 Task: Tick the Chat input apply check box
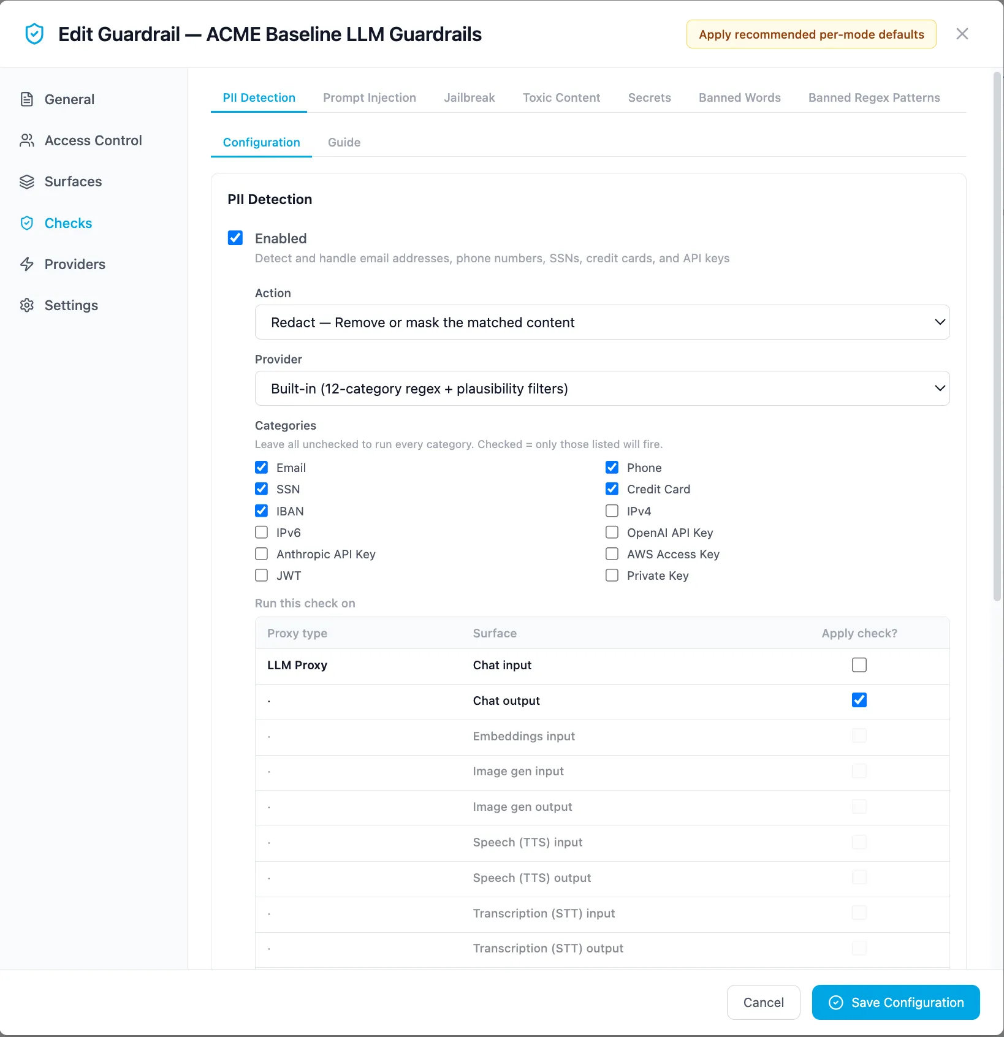click(859, 665)
